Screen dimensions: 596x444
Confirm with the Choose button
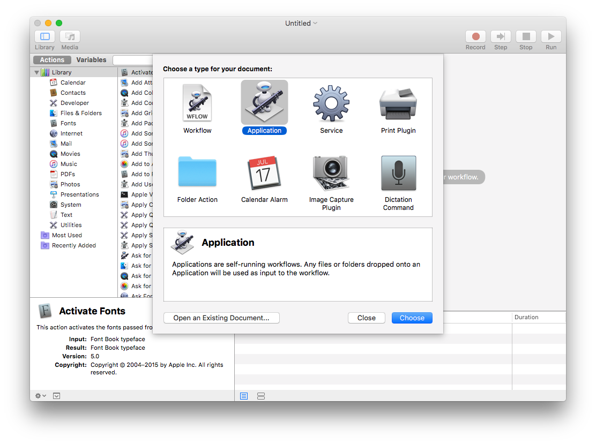412,318
